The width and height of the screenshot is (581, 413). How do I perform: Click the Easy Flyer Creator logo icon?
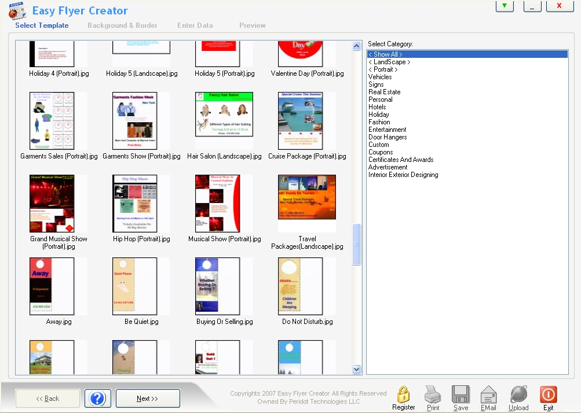(x=17, y=11)
